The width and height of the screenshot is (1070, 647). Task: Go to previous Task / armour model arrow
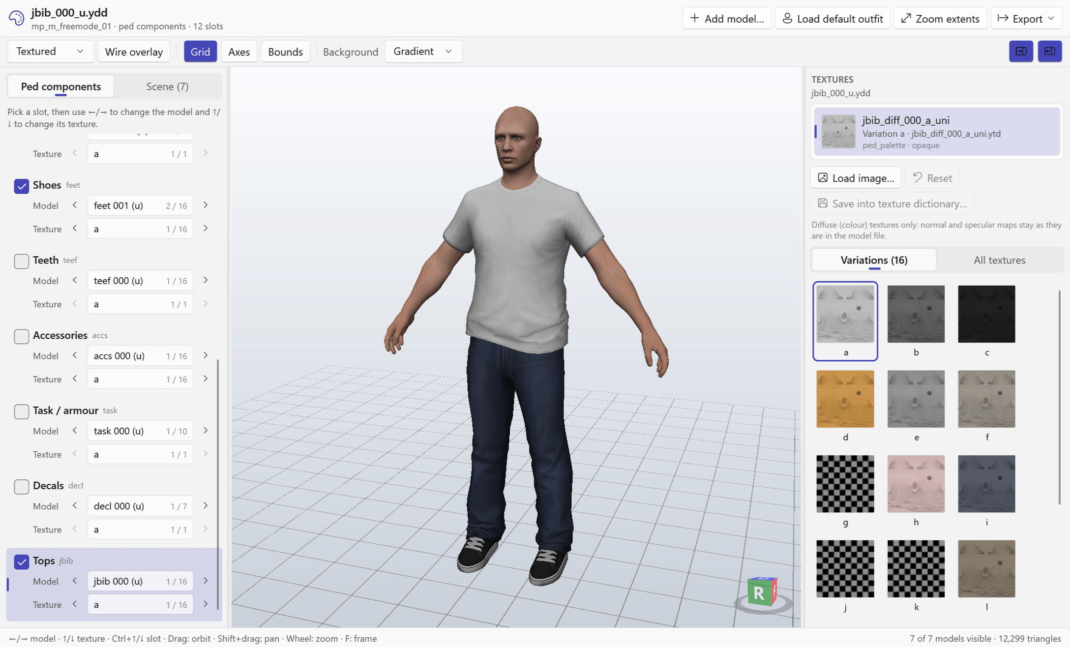point(75,431)
